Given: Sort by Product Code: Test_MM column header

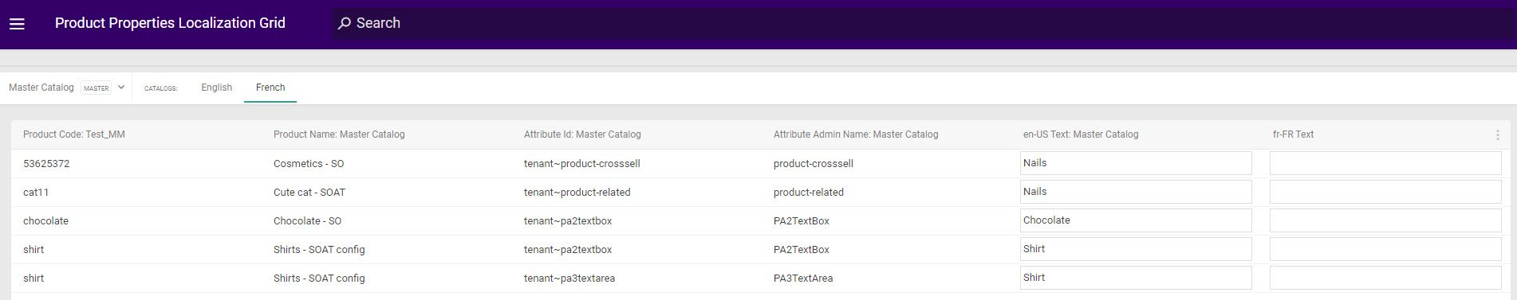Looking at the screenshot, I should (x=74, y=134).
